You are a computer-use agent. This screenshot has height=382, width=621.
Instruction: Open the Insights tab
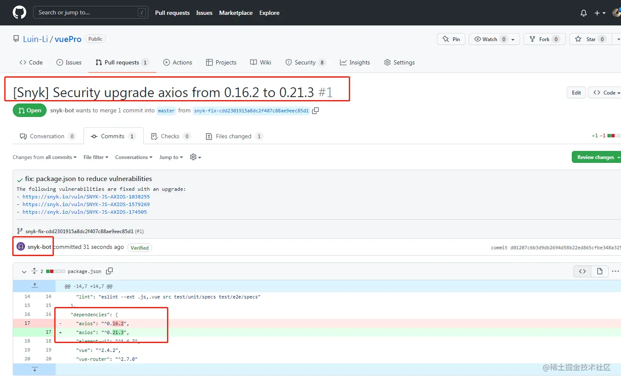355,62
